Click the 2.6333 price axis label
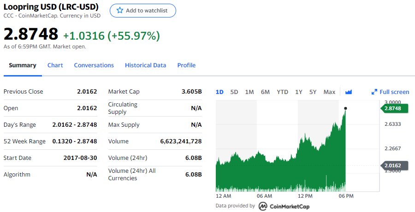The height and width of the screenshot is (212, 415). pyautogui.click(x=393, y=124)
